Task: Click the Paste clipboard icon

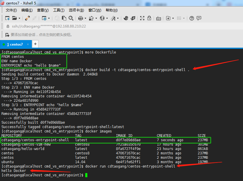Action: pos(64,18)
